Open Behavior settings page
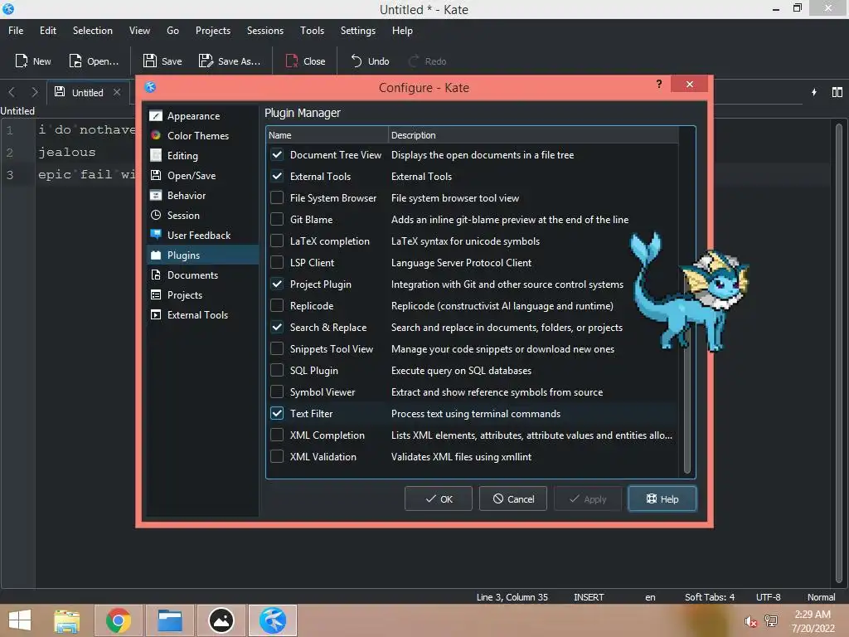The image size is (849, 637). [202, 196]
